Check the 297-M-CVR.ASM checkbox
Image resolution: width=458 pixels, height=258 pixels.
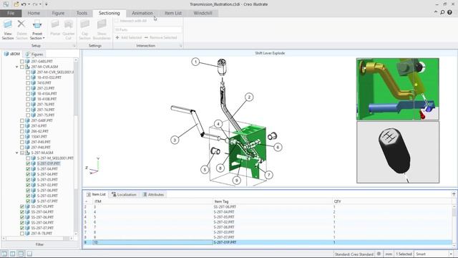(22, 67)
